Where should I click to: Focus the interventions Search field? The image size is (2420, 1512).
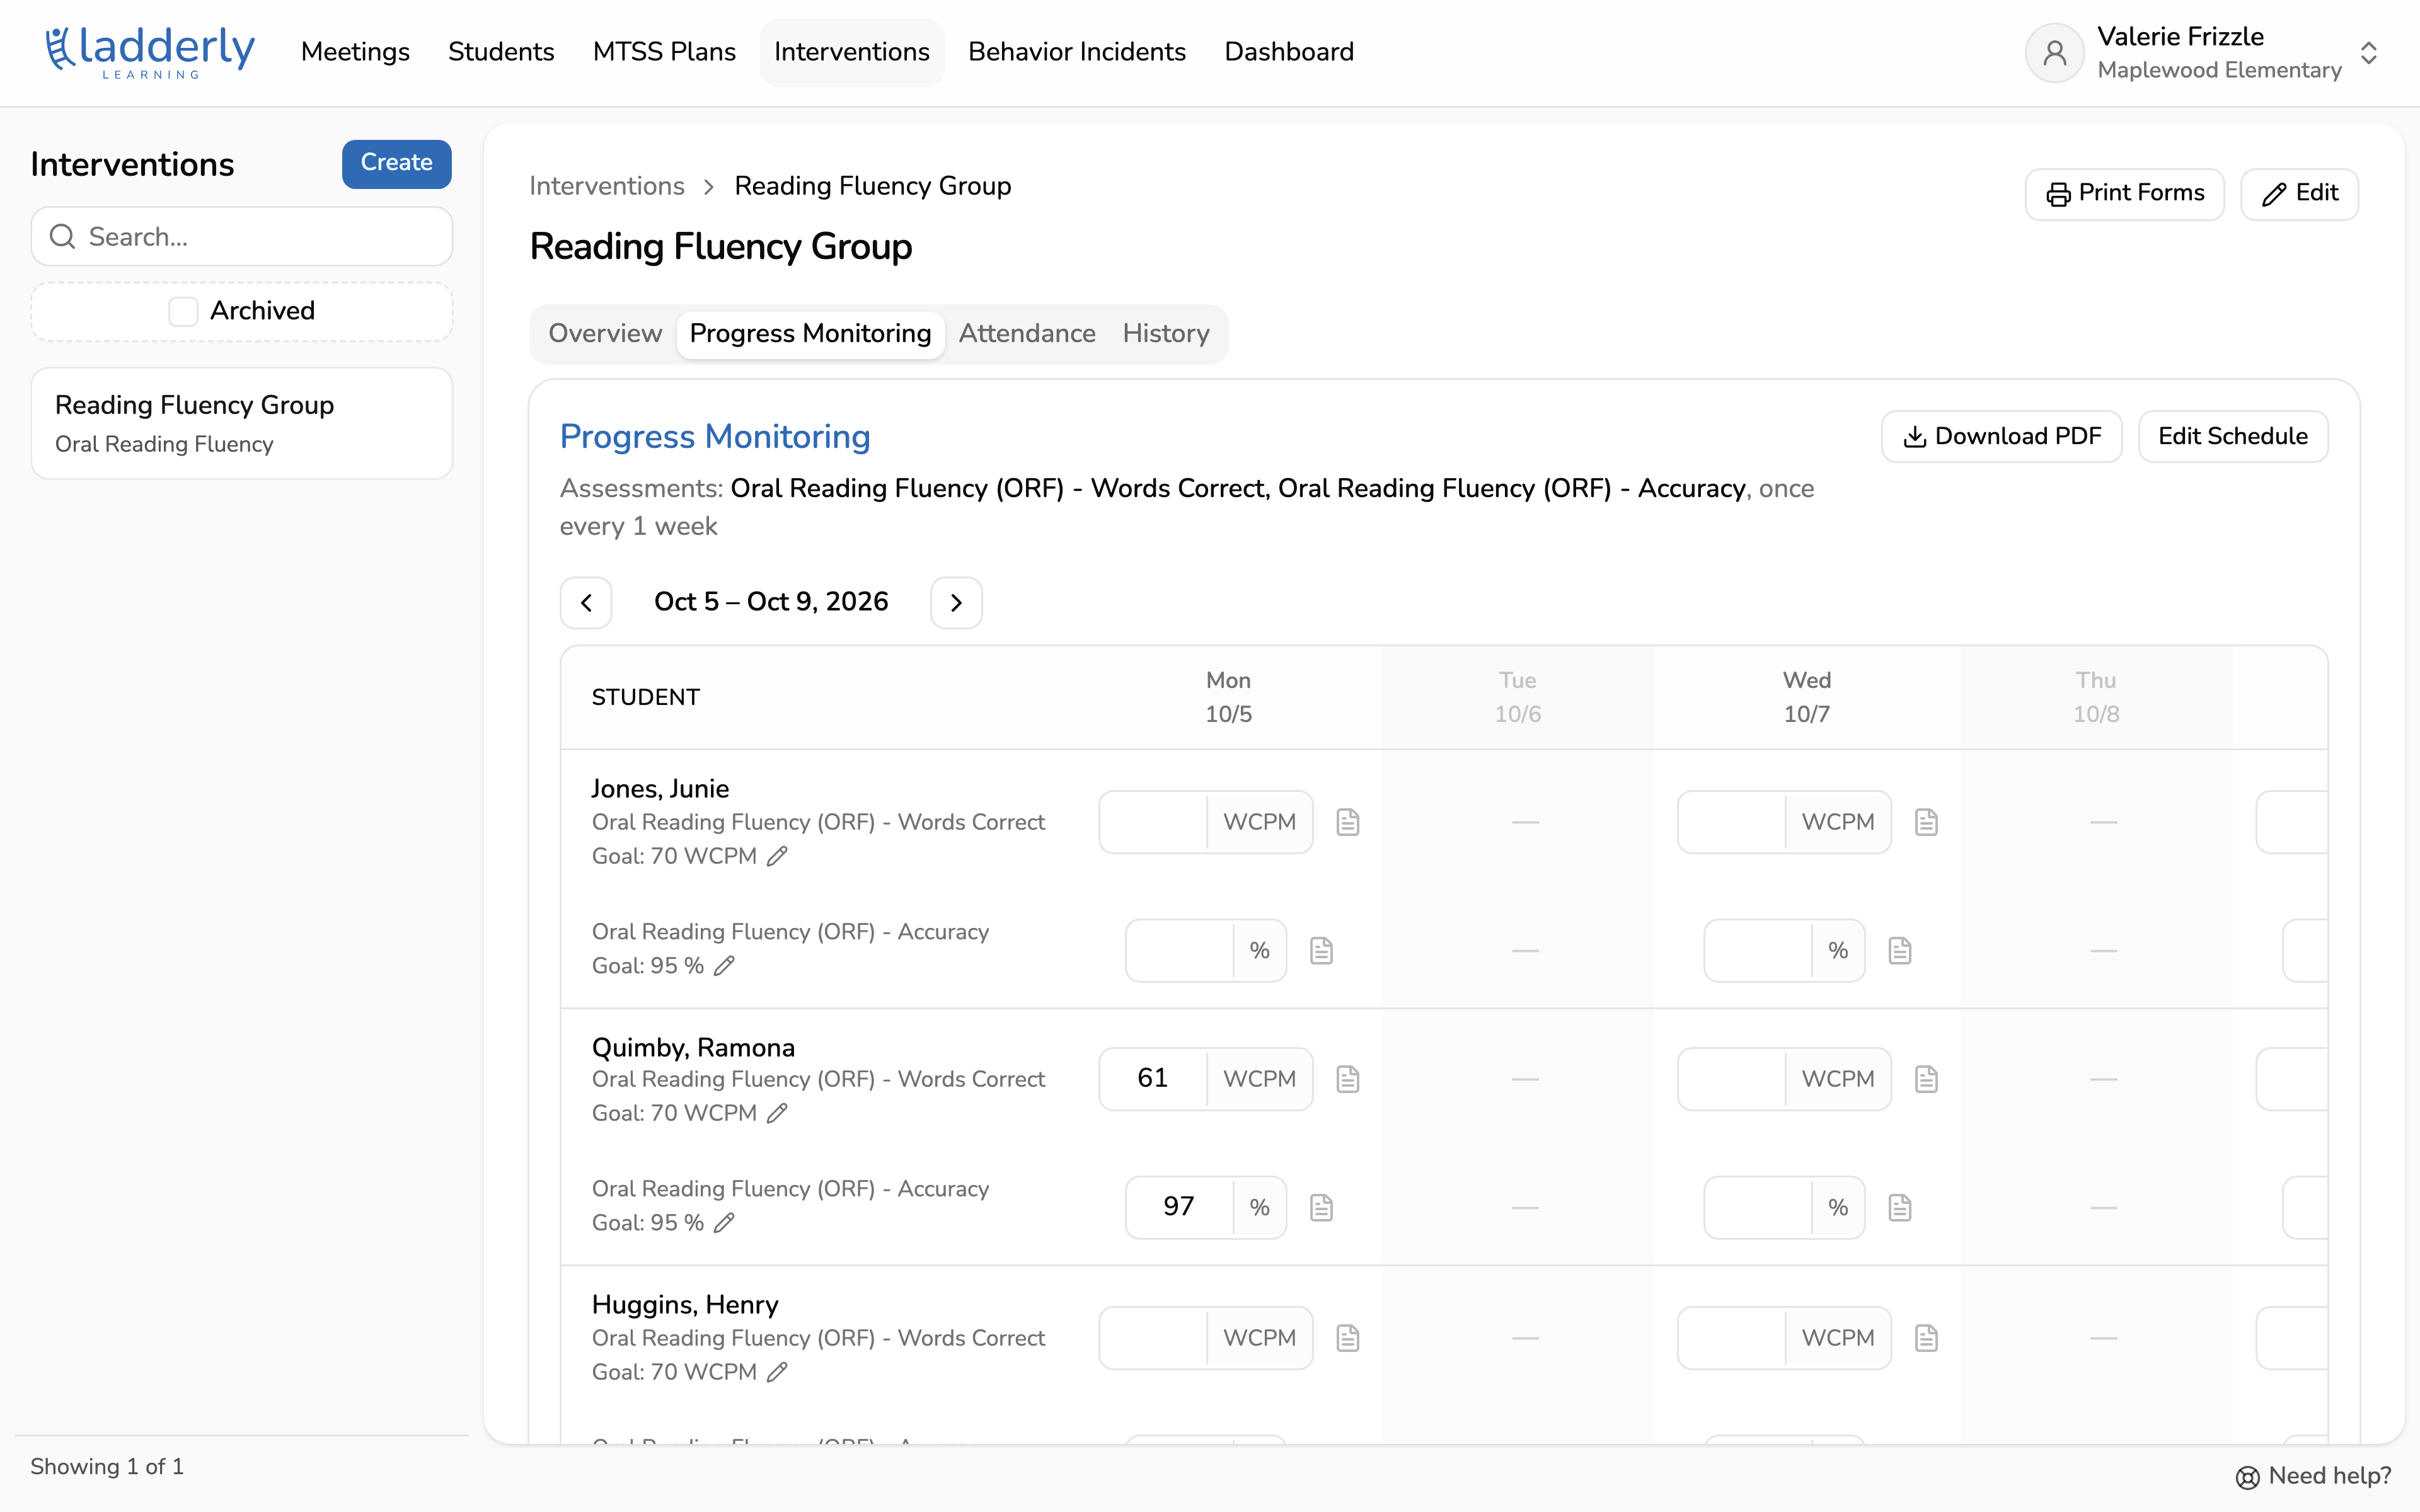coord(242,237)
